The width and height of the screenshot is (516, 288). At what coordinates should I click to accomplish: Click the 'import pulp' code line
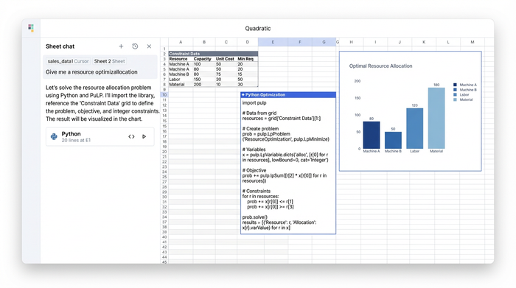pos(254,103)
